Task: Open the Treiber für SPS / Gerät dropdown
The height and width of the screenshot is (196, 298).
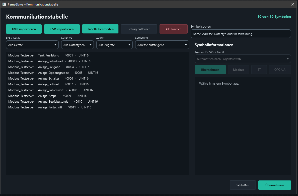Action: coord(243,59)
